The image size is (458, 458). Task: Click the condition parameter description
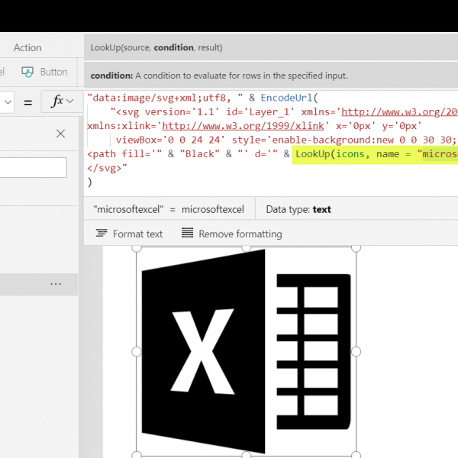(219, 76)
